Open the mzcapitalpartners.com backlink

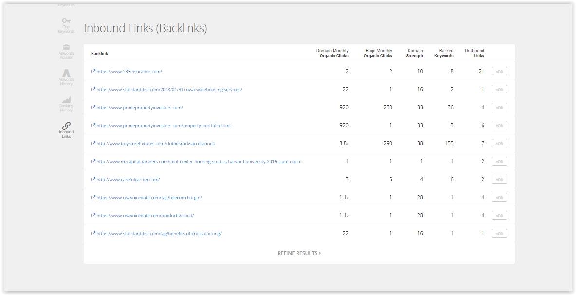(200, 161)
